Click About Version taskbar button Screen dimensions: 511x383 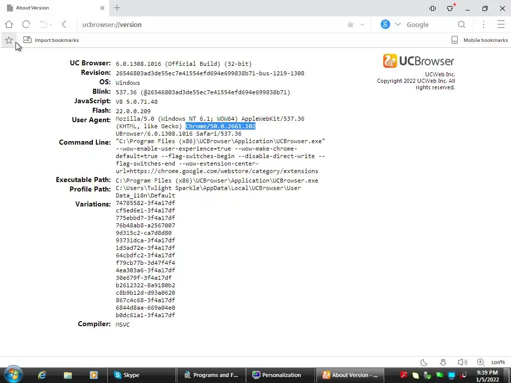(350, 375)
